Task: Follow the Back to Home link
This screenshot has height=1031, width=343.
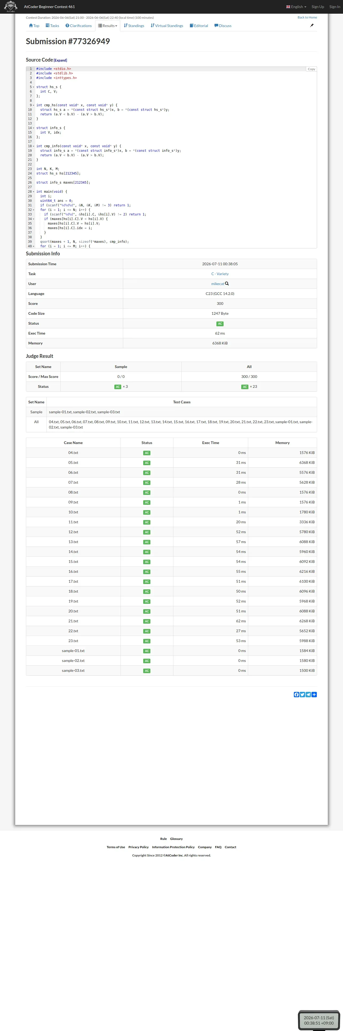Action: click(307, 17)
